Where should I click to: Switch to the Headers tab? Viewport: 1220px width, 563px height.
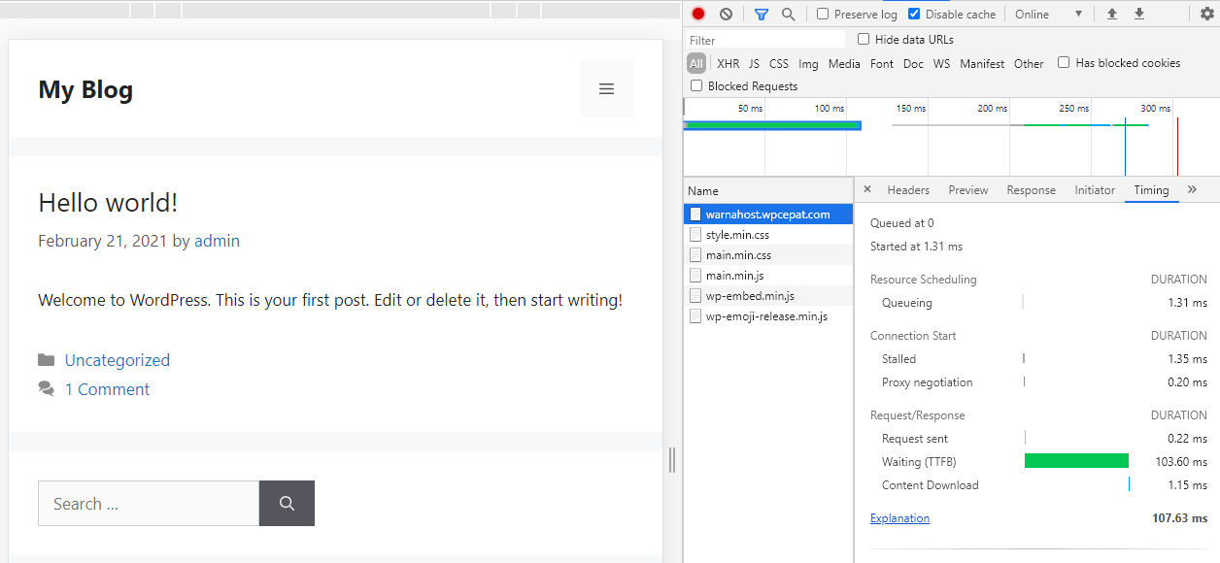click(908, 190)
